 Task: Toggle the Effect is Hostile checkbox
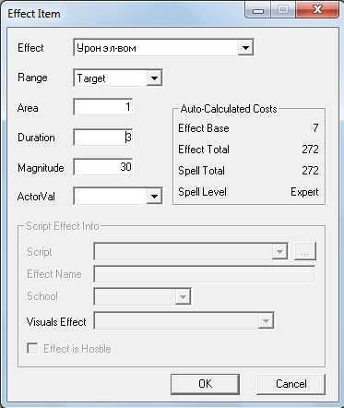pos(32,349)
